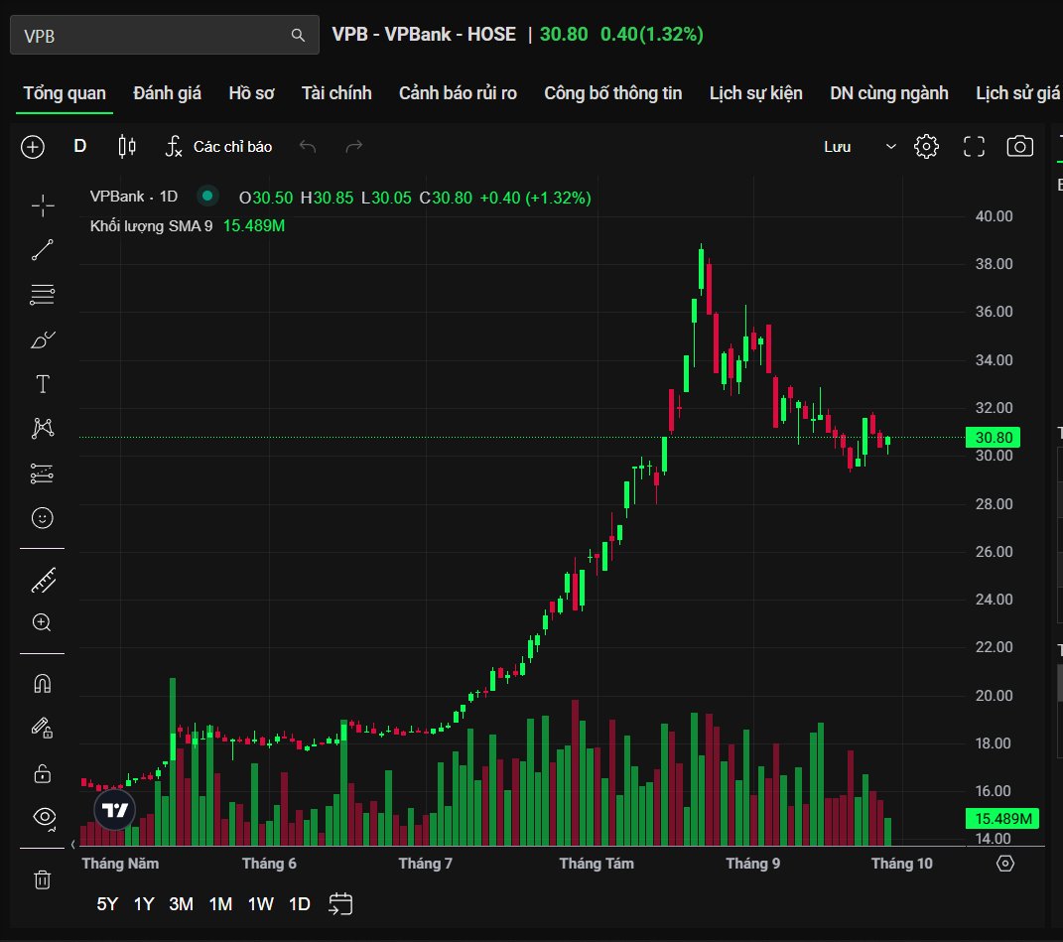The width and height of the screenshot is (1063, 942).
Task: Open chart settings gear icon
Action: click(926, 147)
